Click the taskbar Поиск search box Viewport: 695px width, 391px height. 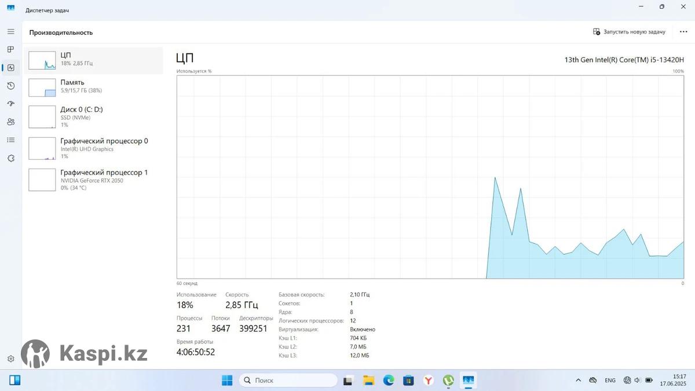click(x=288, y=381)
